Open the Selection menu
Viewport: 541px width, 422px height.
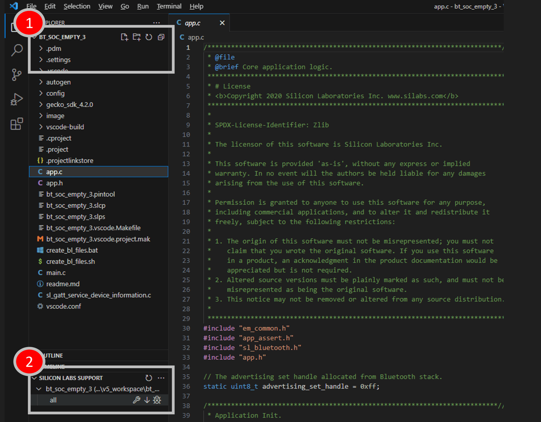[77, 6]
